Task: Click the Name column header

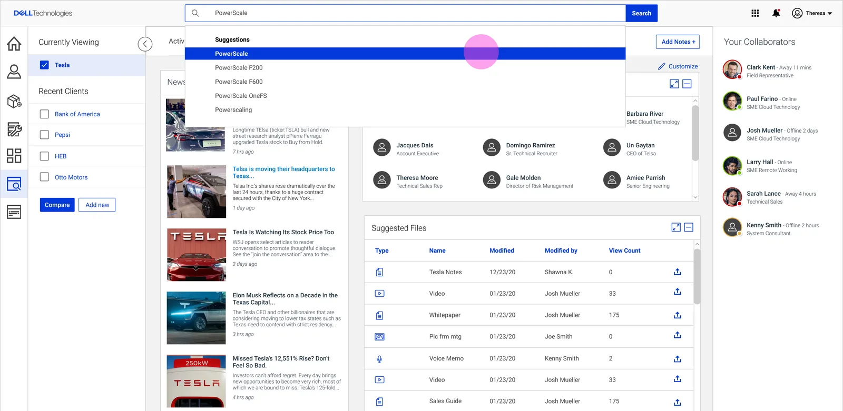Action: [437, 250]
